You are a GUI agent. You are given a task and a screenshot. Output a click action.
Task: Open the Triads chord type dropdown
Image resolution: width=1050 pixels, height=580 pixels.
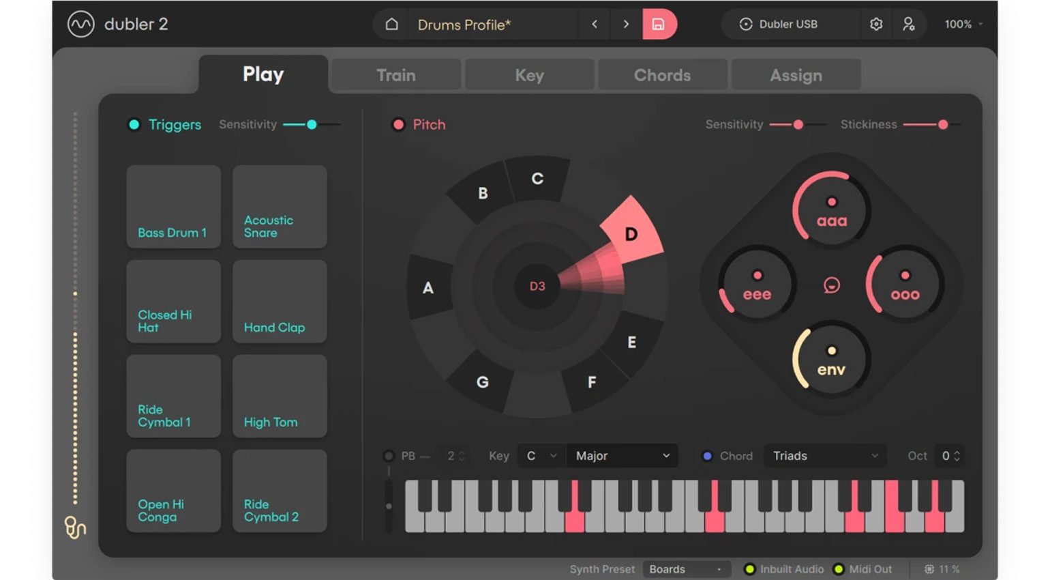(825, 456)
